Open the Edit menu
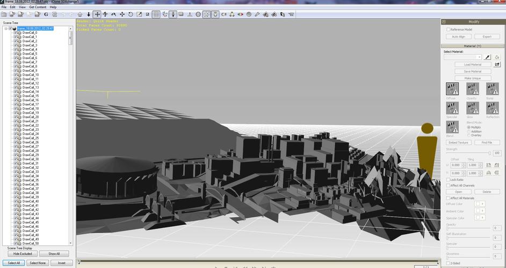 [12, 7]
